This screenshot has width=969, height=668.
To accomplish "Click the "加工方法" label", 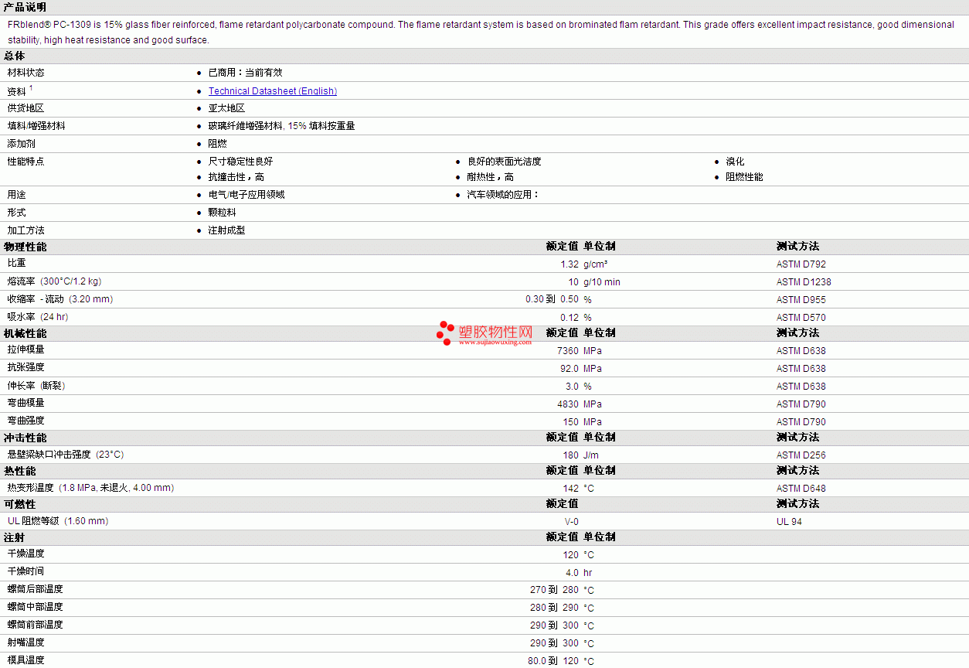I will tap(26, 230).
